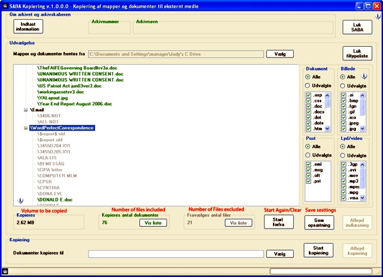The image size is (383, 277).
Task: Click the Luk filtypeliste button
Action: coord(357,53)
